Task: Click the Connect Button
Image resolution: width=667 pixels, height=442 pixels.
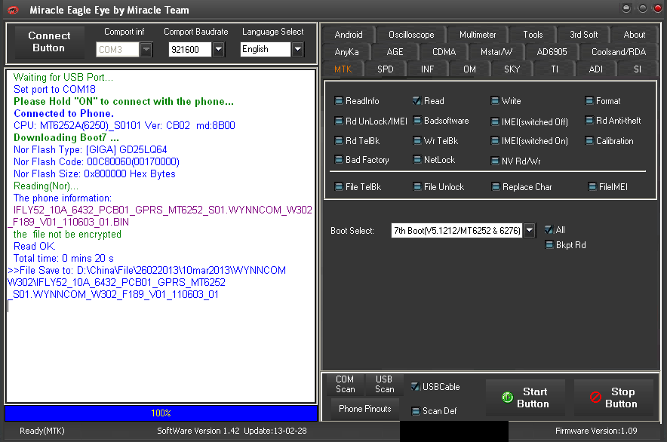Action: point(49,41)
